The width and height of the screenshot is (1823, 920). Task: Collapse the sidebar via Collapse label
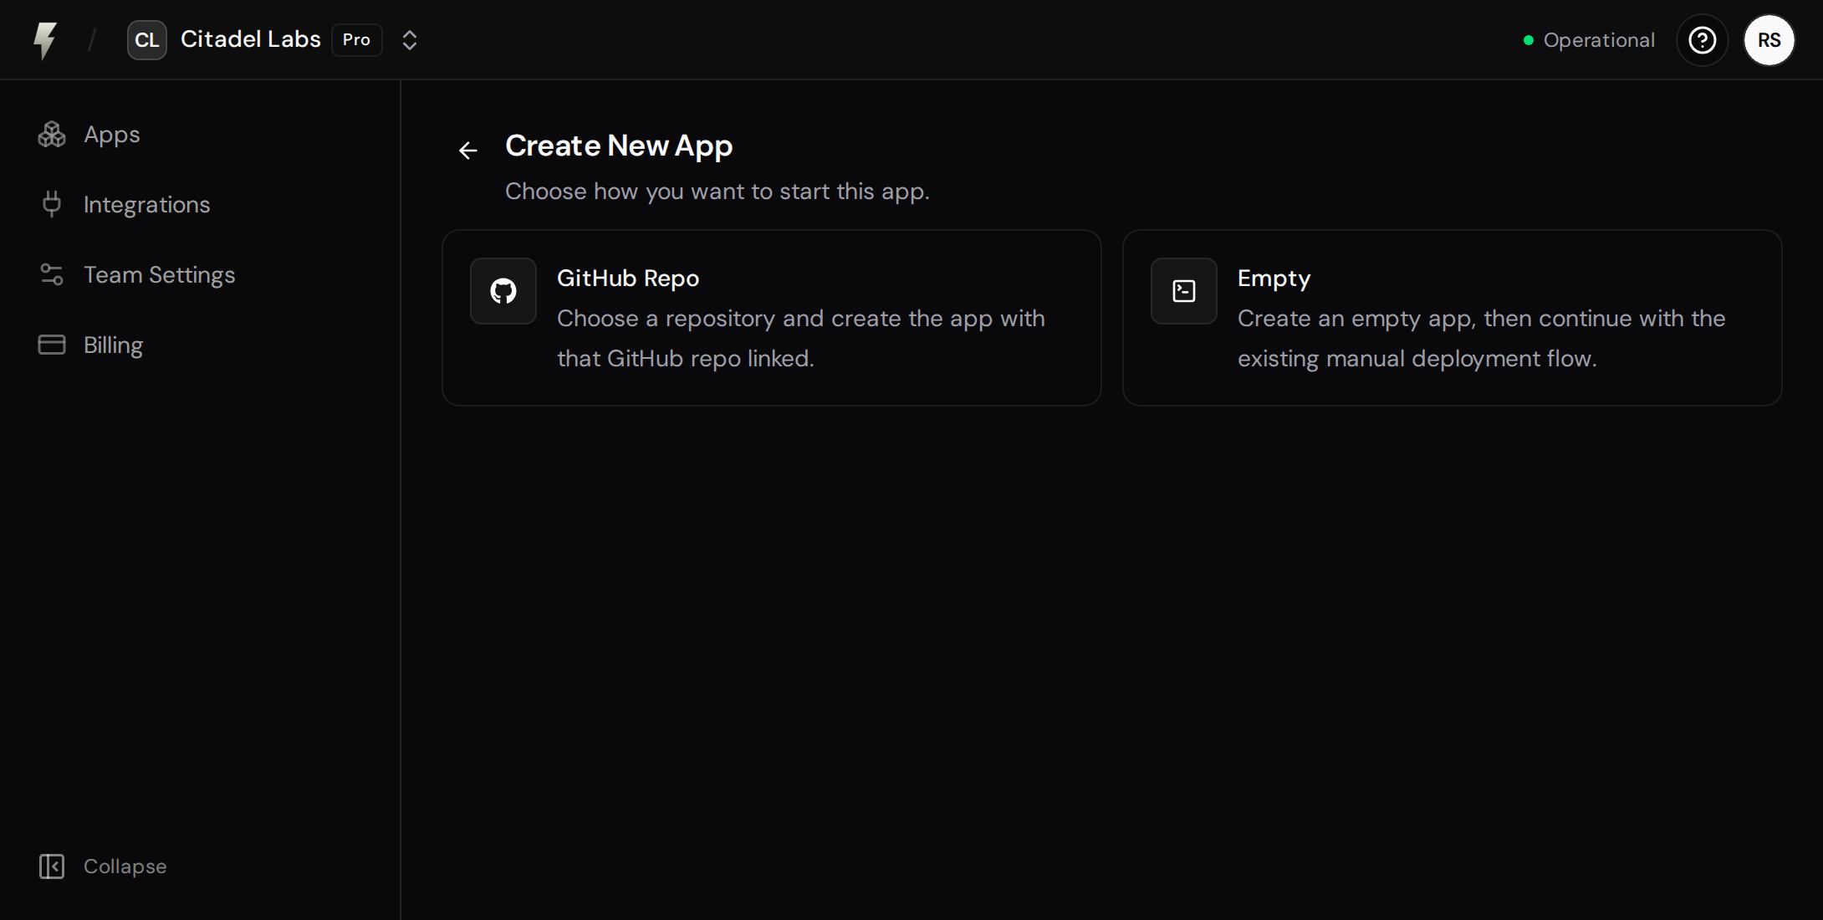[125, 866]
